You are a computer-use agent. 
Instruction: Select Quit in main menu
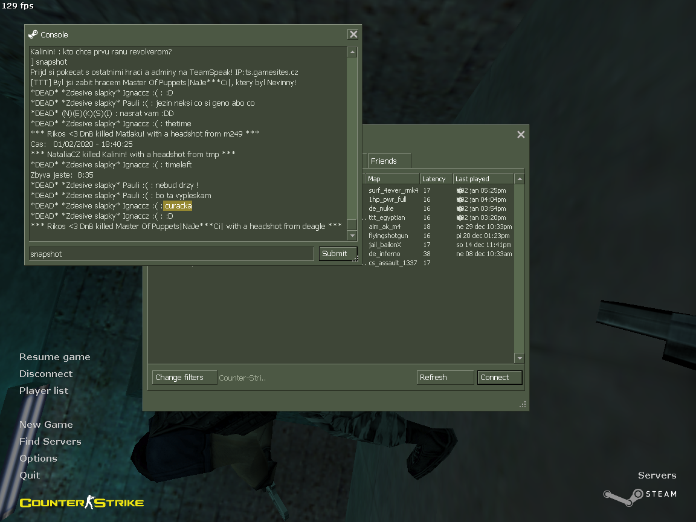click(x=29, y=475)
